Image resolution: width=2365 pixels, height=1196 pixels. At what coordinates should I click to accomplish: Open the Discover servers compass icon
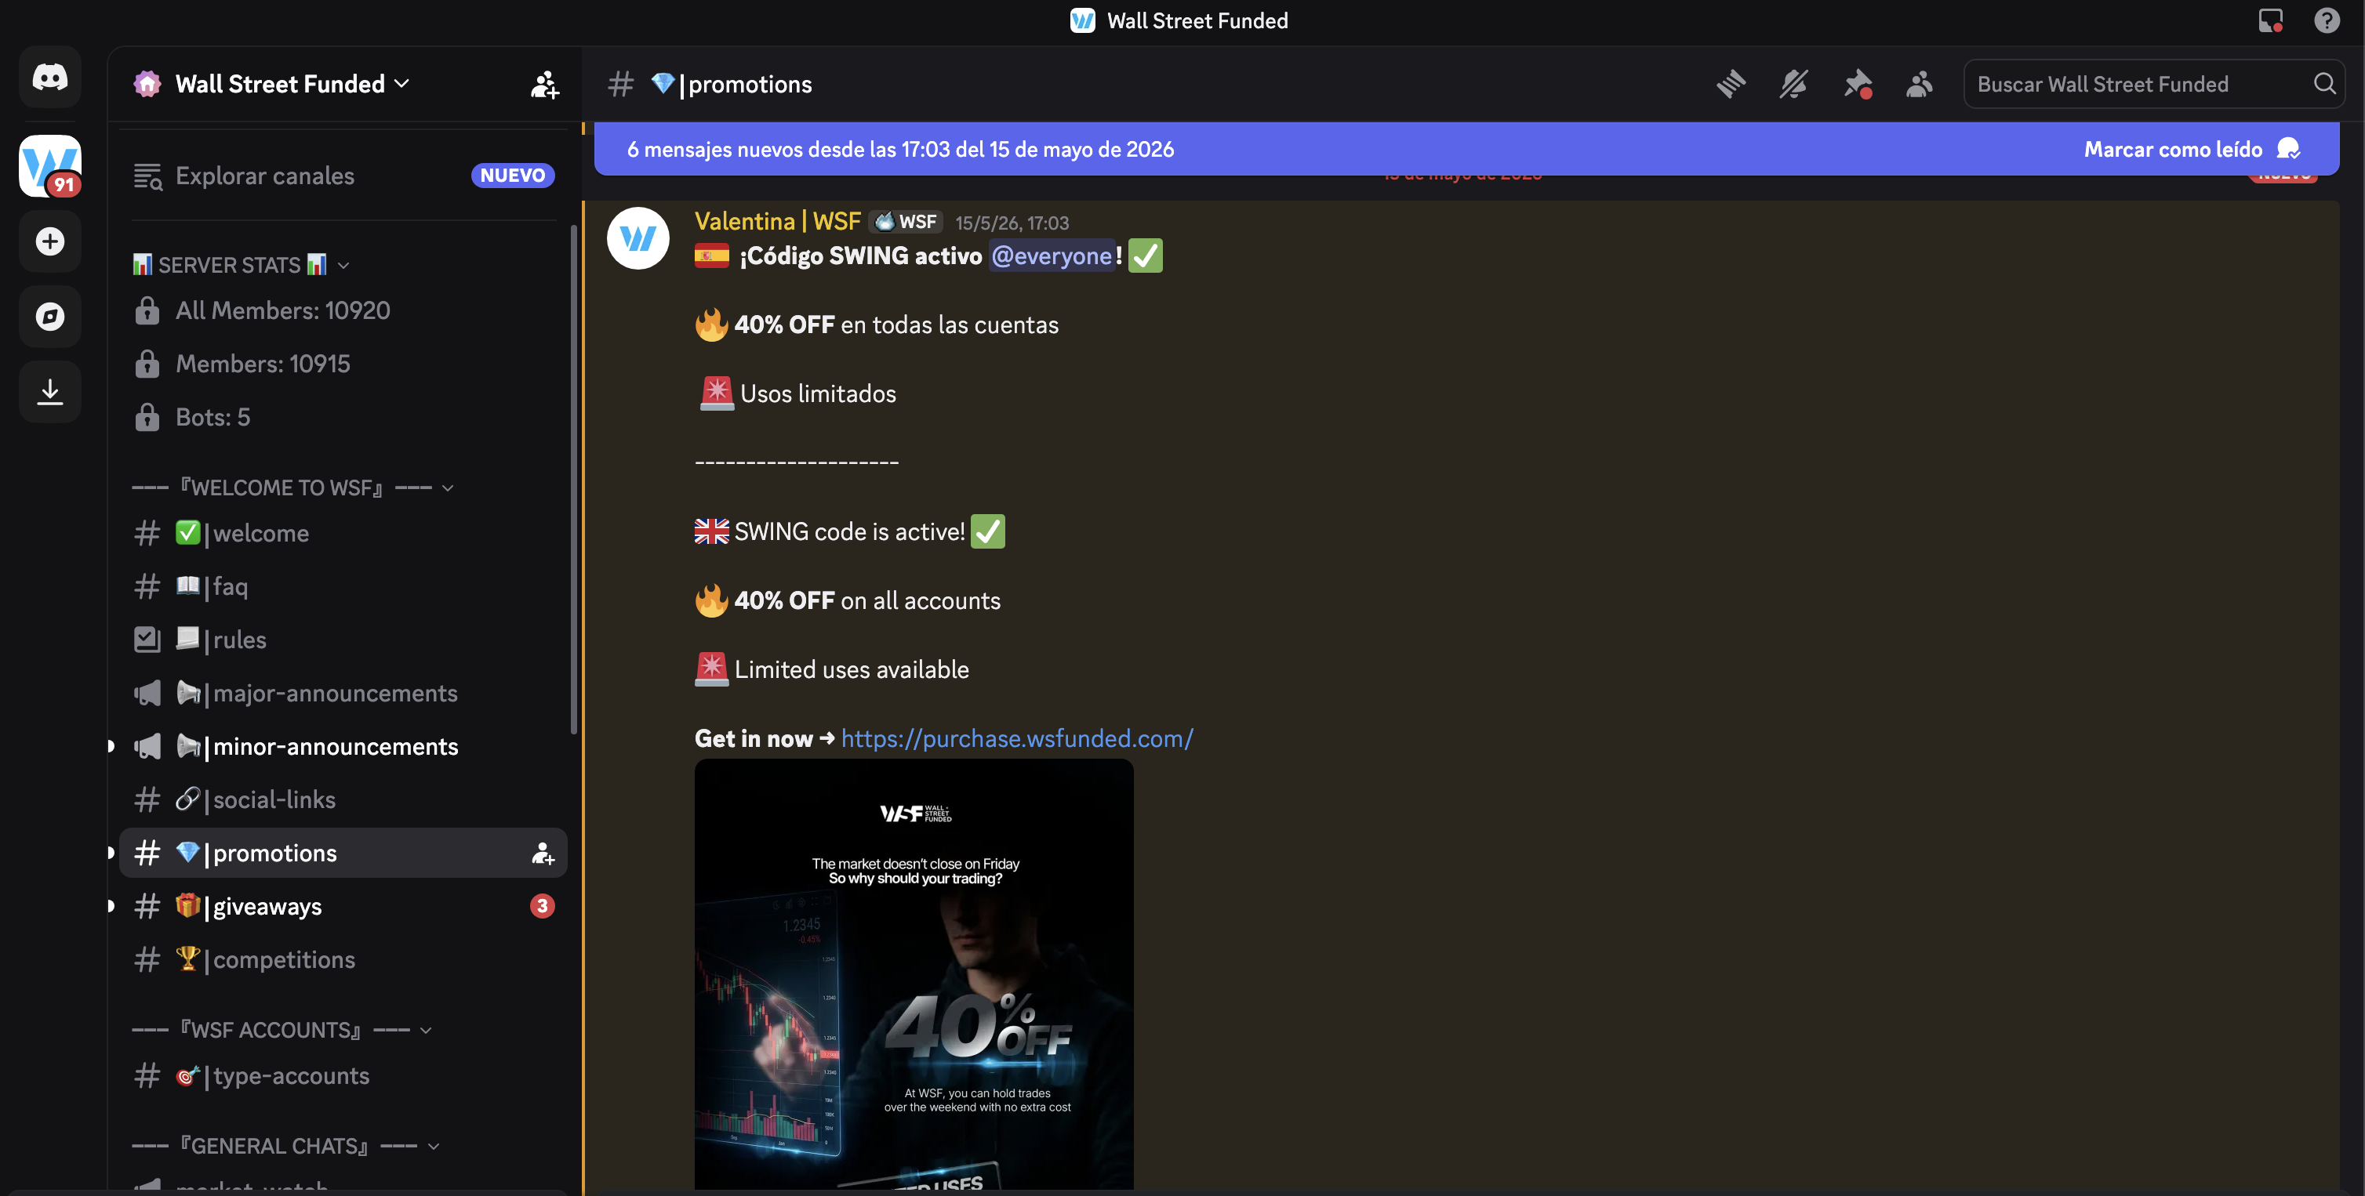49,317
